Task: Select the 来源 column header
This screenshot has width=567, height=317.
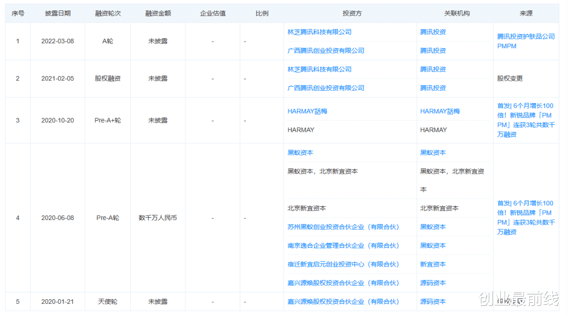Action: click(526, 13)
